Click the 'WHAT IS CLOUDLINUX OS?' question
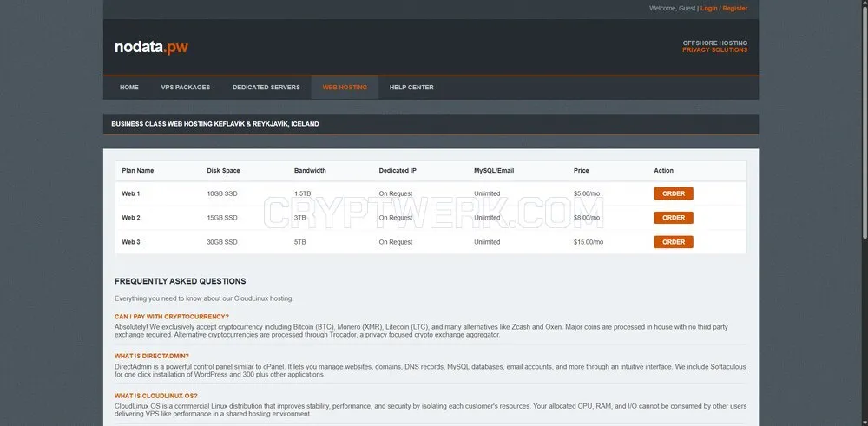This screenshot has width=868, height=426. (x=155, y=396)
